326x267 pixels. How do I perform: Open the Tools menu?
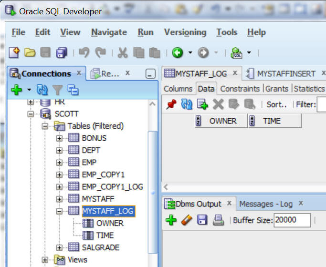pyautogui.click(x=227, y=32)
